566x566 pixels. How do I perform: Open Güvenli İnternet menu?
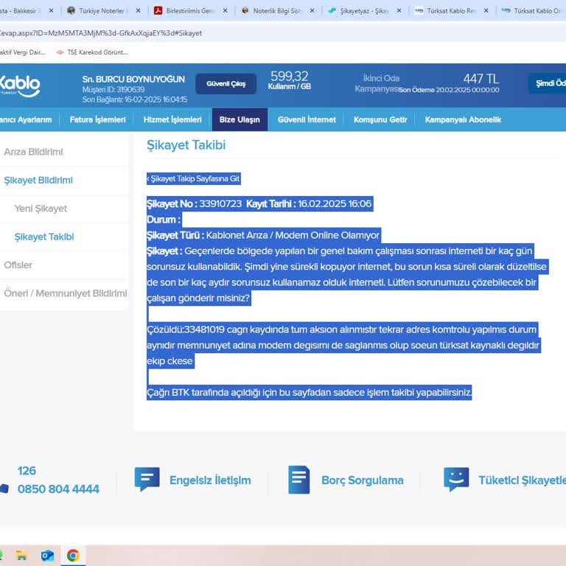coord(307,119)
